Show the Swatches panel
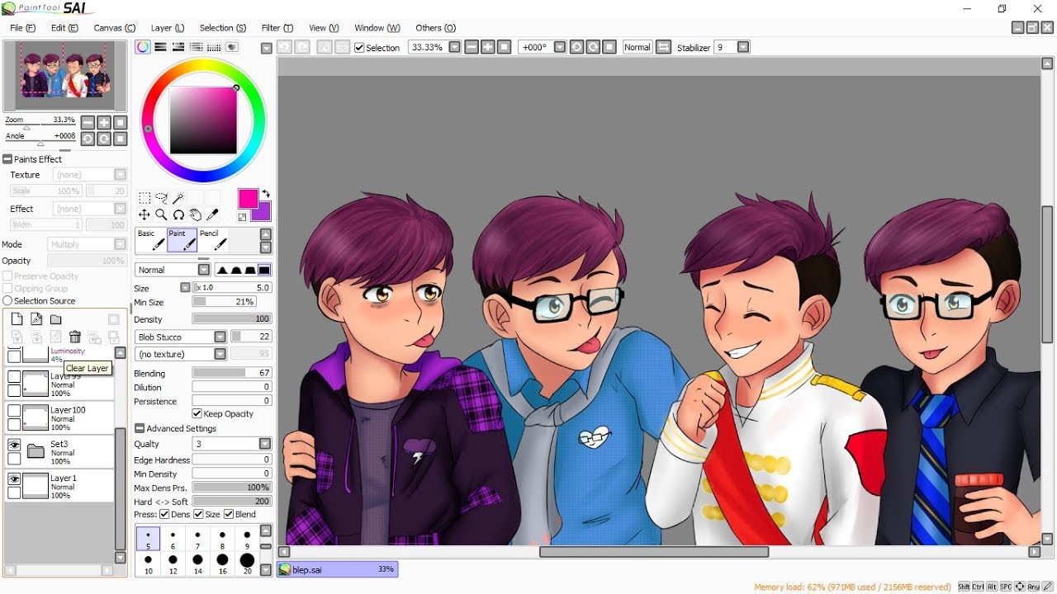 pos(214,47)
